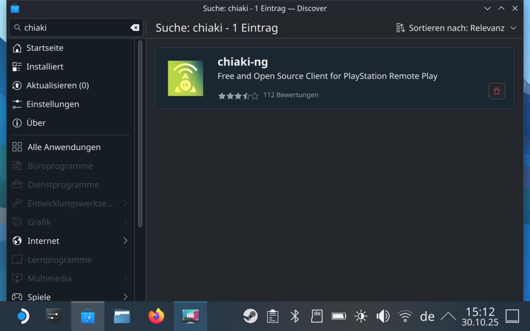Click the chiaki-ng application icon
This screenshot has width=530, height=331.
click(185, 78)
